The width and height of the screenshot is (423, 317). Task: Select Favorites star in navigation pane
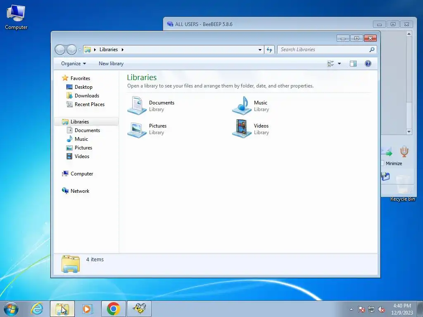65,78
